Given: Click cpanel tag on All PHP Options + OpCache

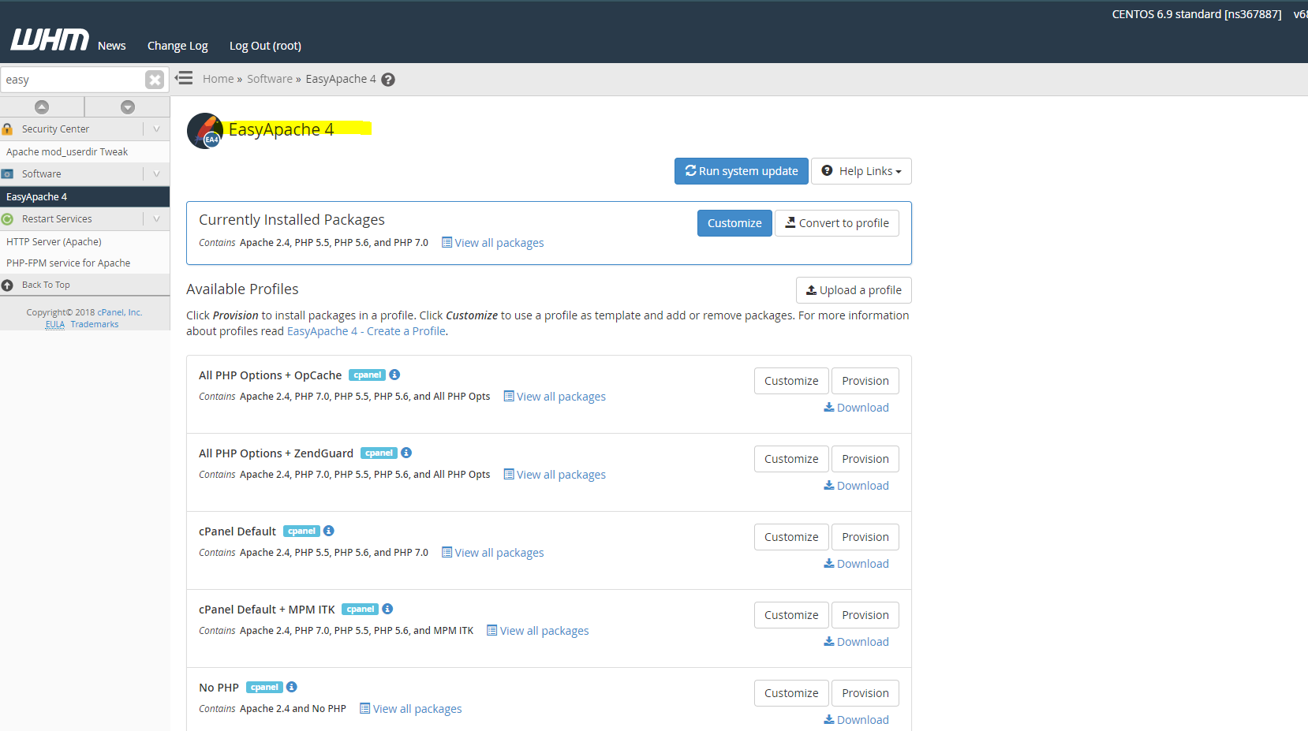Looking at the screenshot, I should tap(367, 375).
